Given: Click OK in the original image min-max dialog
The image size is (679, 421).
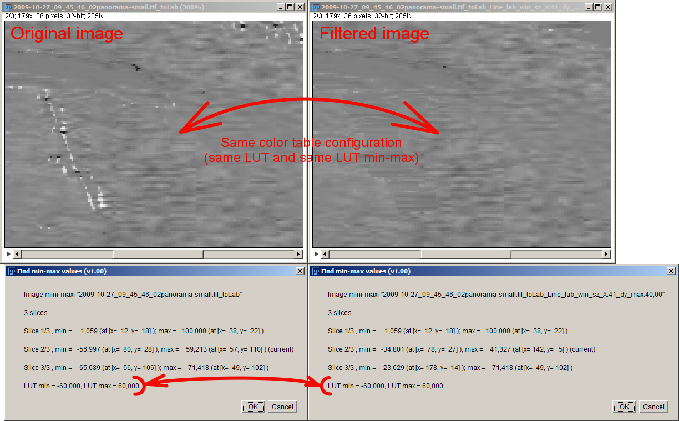Looking at the screenshot, I should (x=254, y=407).
